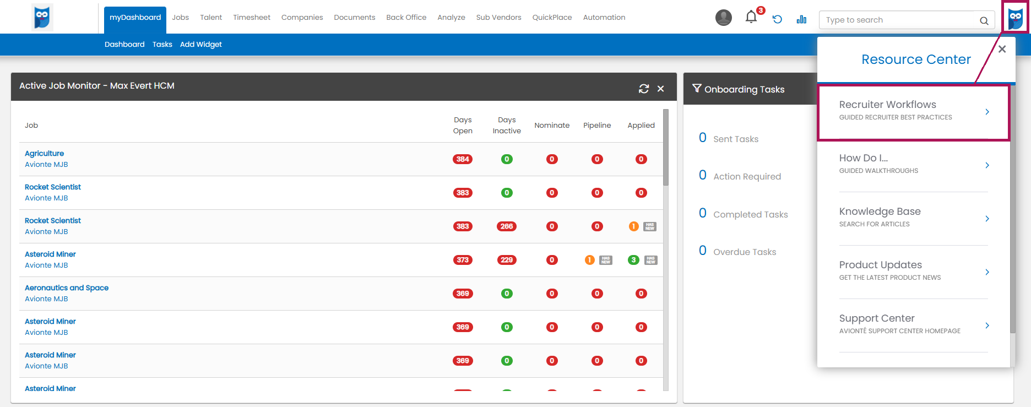
Task: Expand the How Do I guided walkthroughs
Action: pos(986,165)
